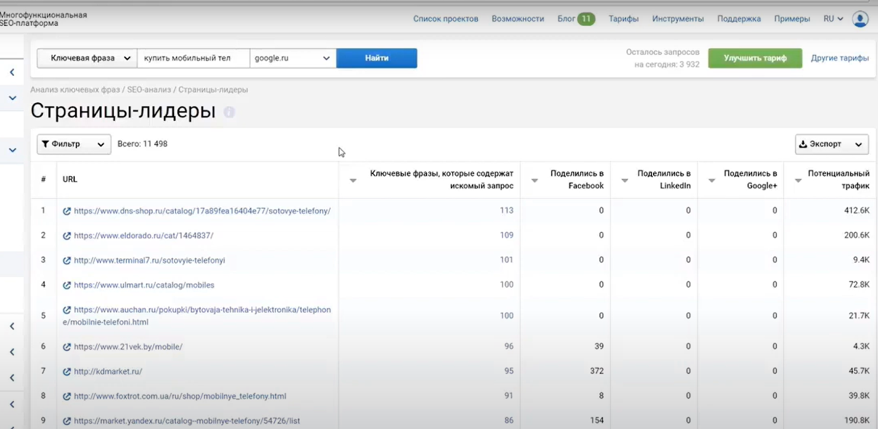Click potential traffic value 412.6K
878x429 pixels.
pyautogui.click(x=857, y=211)
